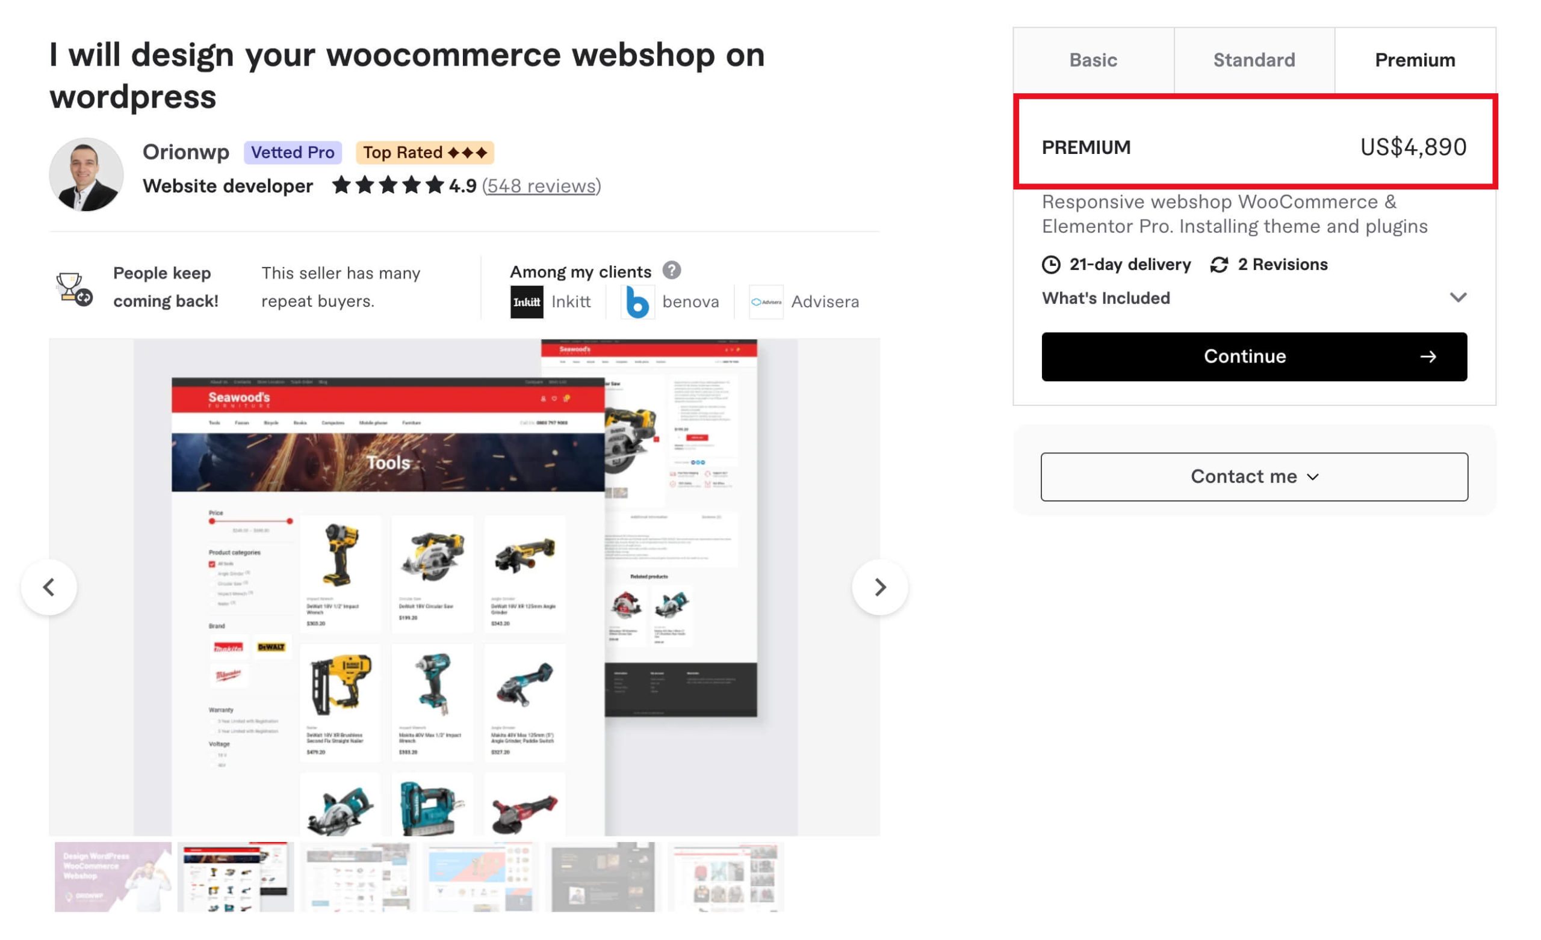Go to previous gallery image arrow

click(49, 587)
